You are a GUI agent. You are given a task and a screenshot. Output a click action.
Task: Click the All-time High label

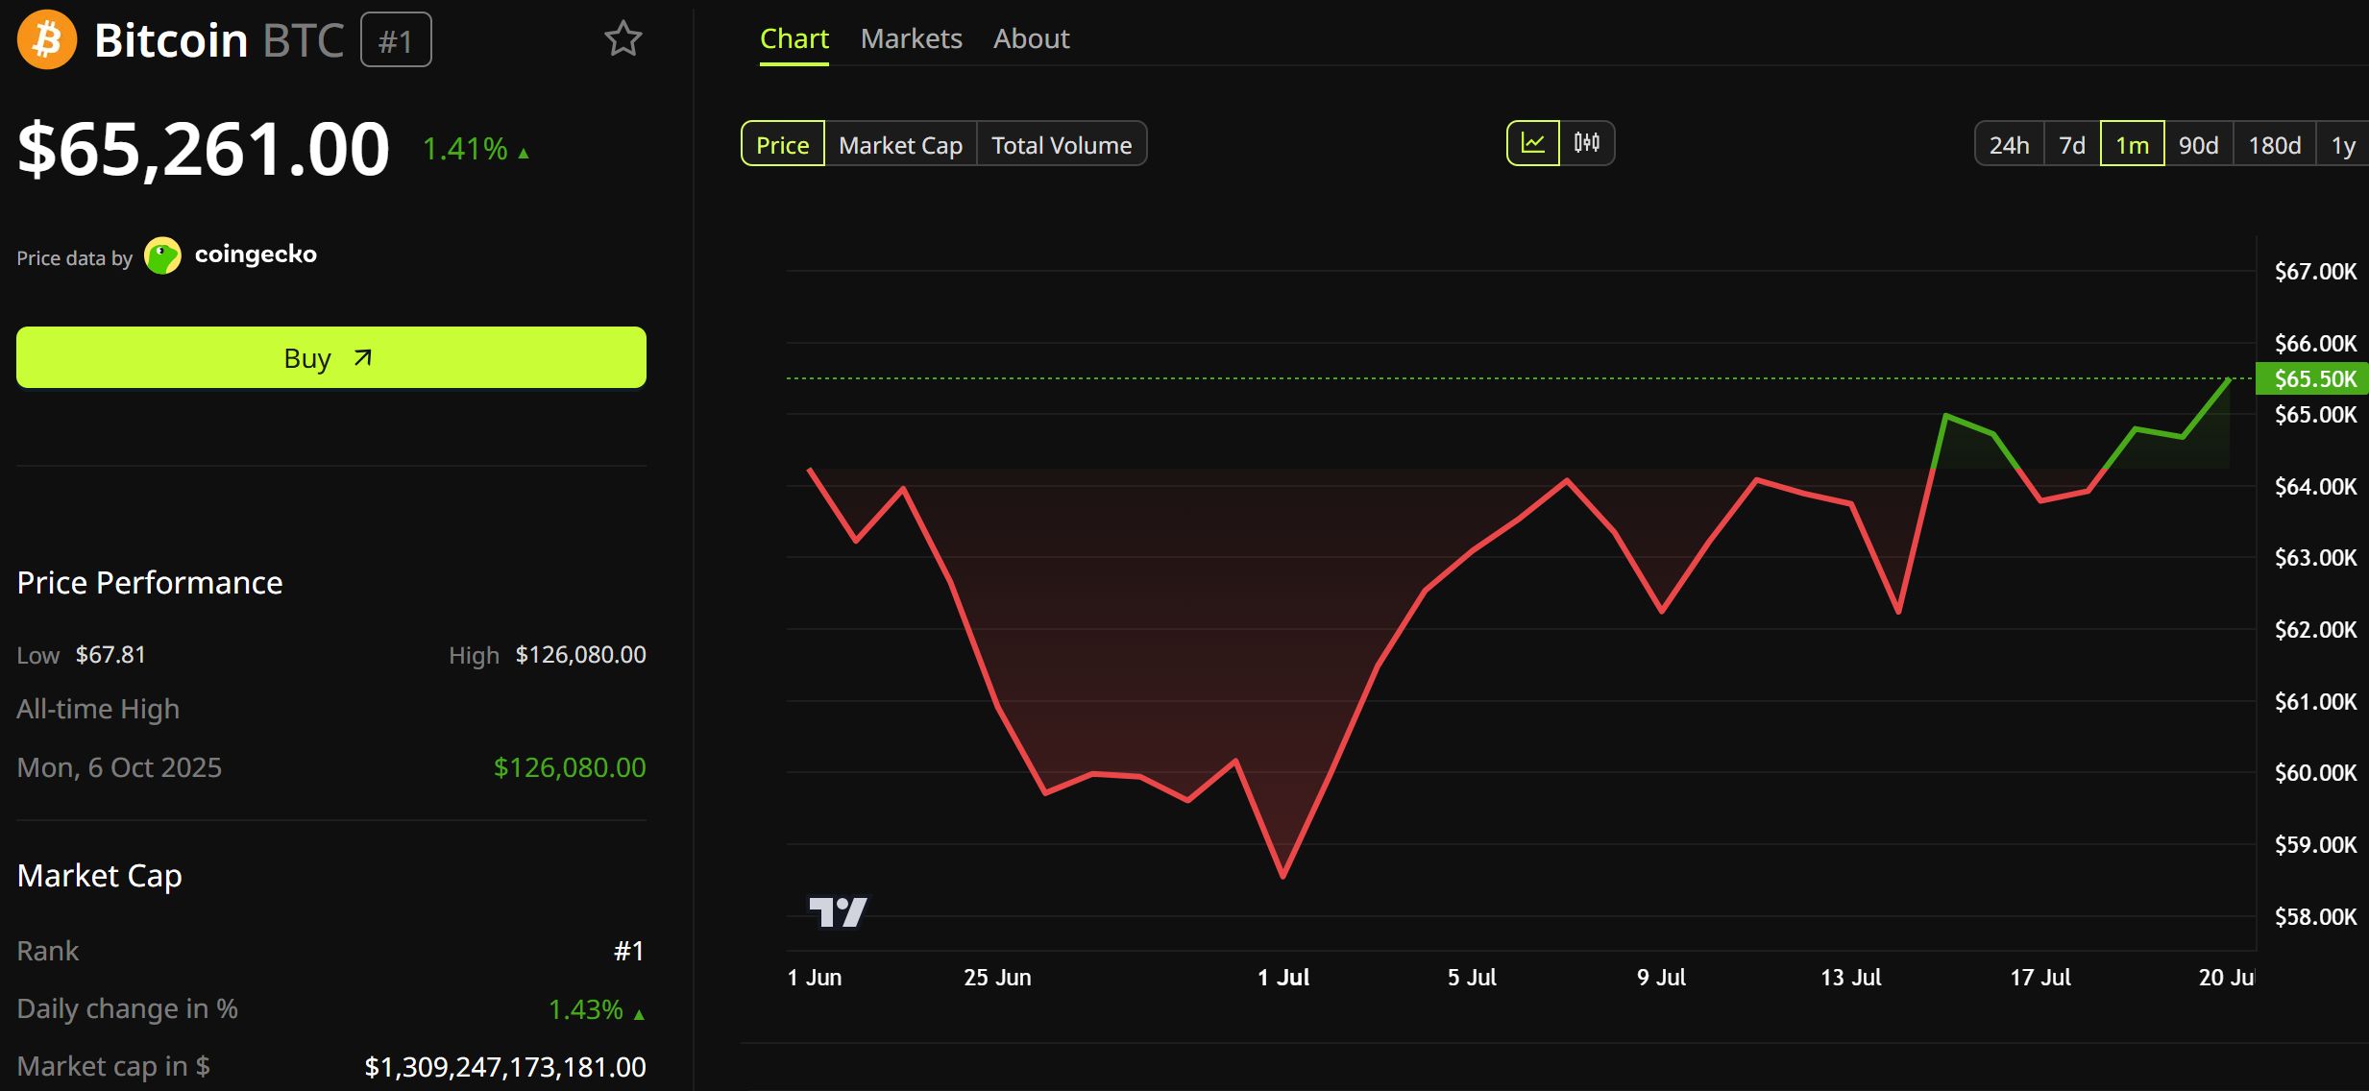(98, 709)
